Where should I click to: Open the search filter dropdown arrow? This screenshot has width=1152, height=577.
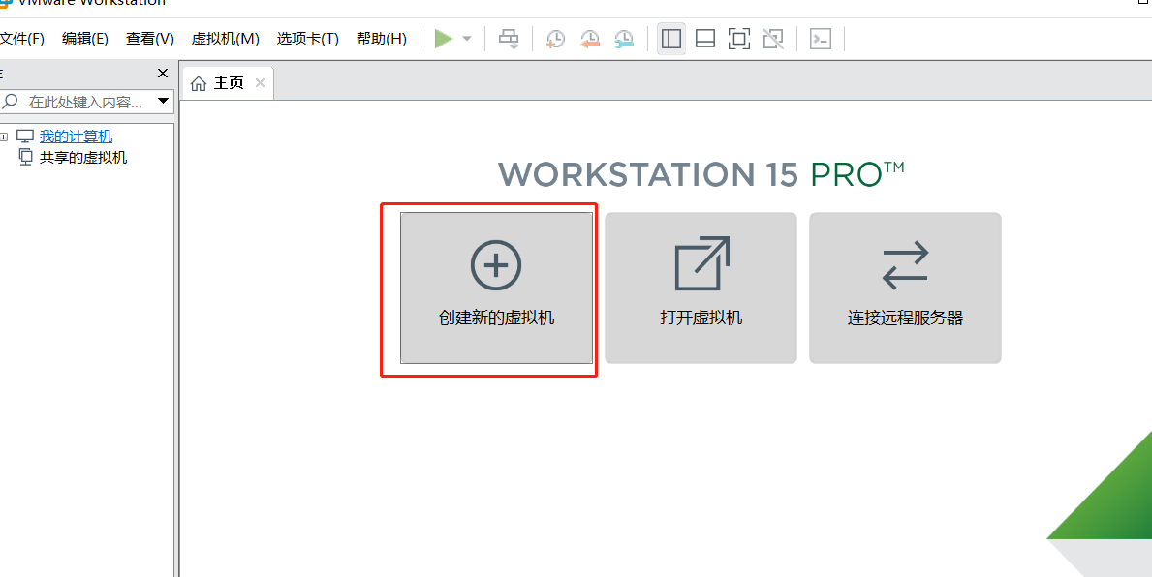pos(163,102)
